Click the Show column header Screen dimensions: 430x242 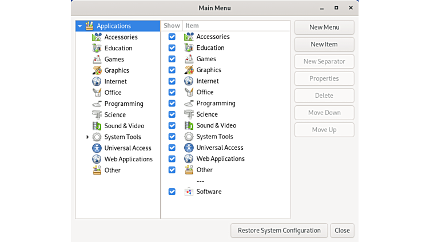pyautogui.click(x=172, y=26)
